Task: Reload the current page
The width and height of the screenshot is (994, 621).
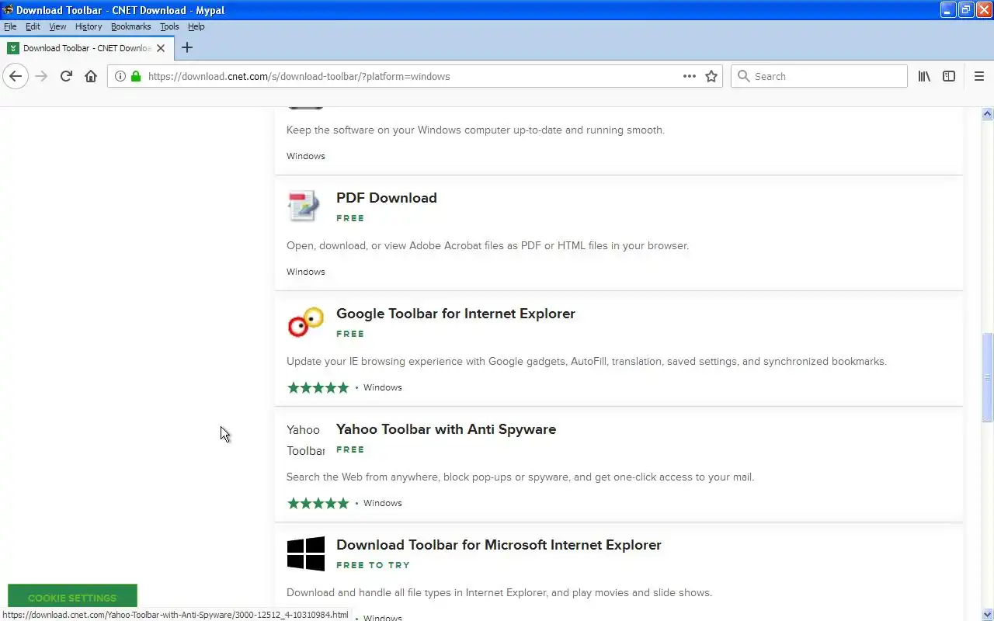Action: 66,76
